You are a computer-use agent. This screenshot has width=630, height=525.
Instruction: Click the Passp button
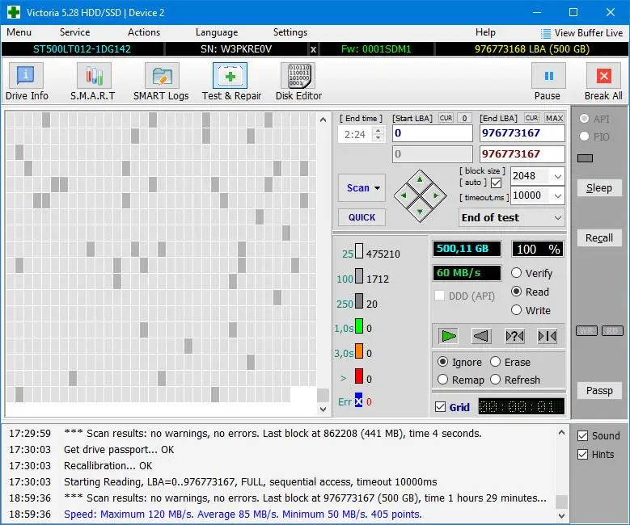[598, 391]
